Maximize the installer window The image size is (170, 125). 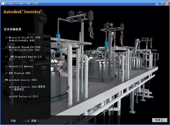[162, 3]
